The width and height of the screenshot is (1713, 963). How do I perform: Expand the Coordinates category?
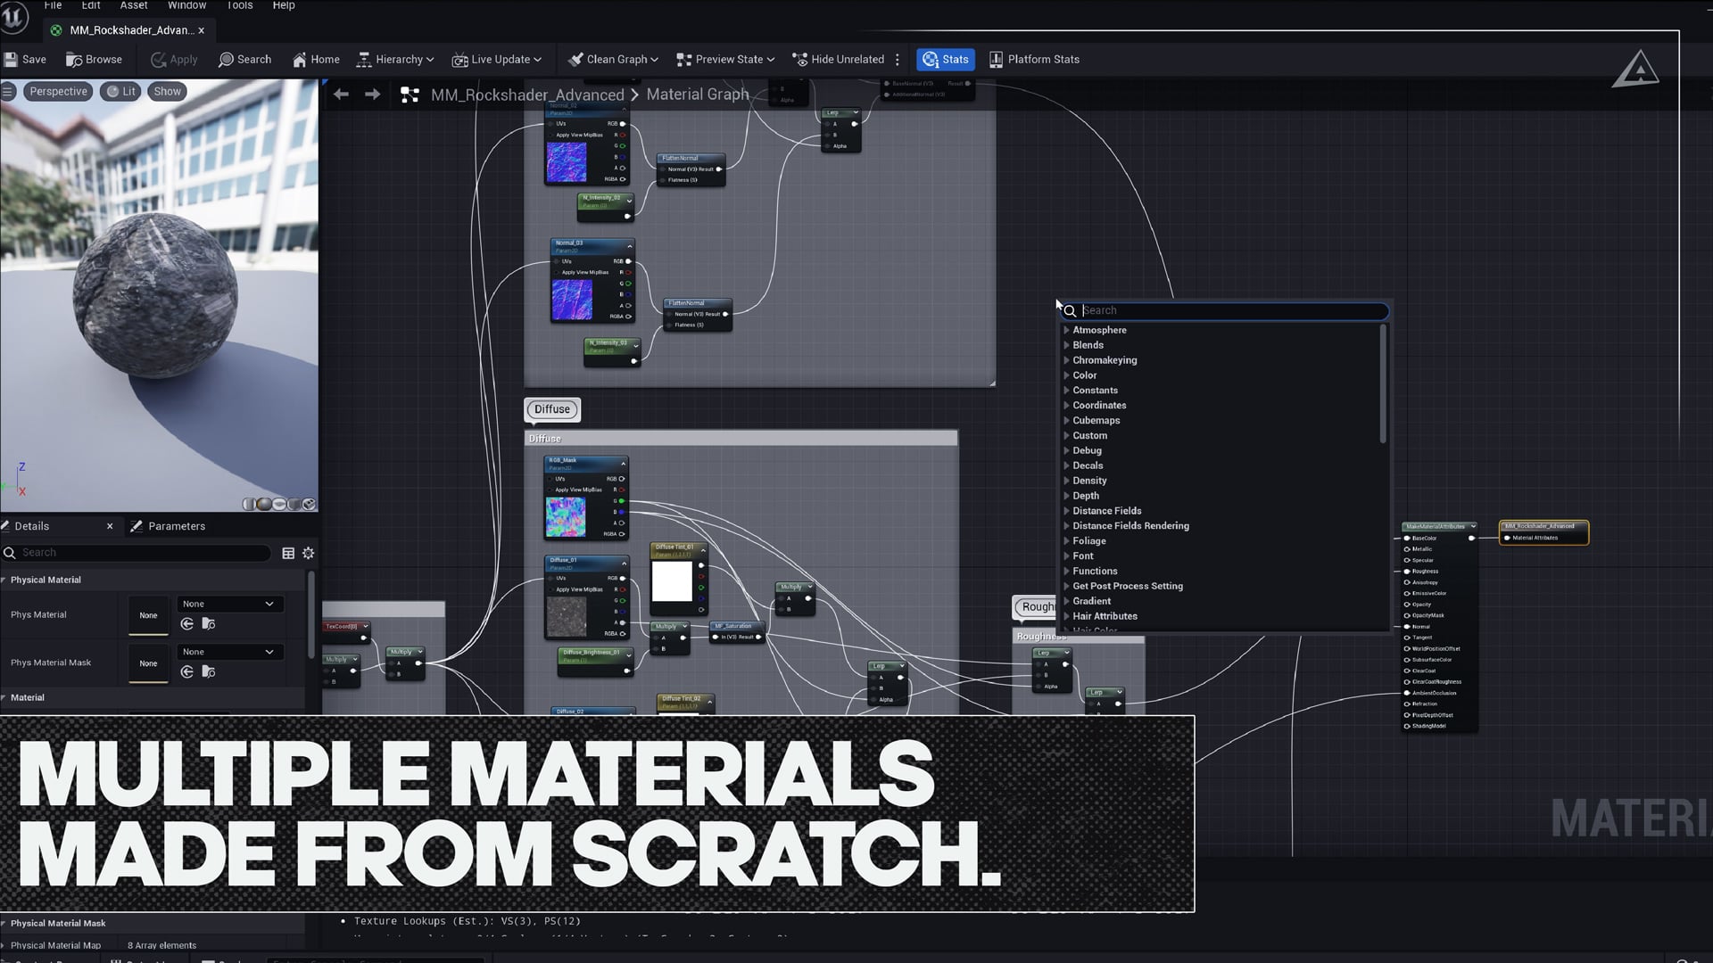[x=1066, y=406]
